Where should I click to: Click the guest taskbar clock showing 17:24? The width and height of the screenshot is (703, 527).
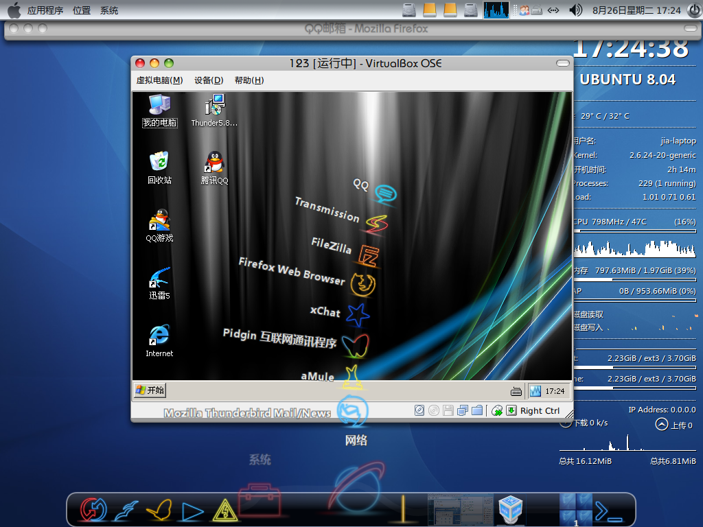pyautogui.click(x=555, y=391)
